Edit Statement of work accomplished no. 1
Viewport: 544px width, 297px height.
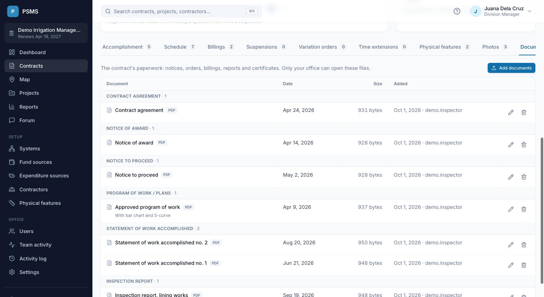coord(511,265)
